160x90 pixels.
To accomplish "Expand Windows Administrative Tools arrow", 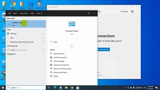I will pos(43,42).
